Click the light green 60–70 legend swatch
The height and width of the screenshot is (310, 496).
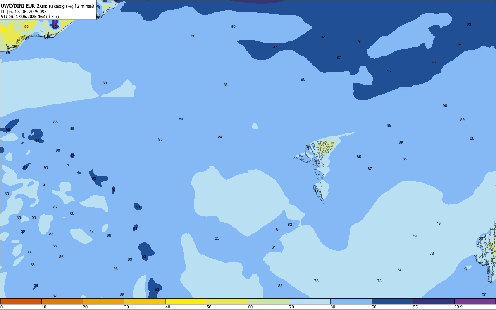pos(269,301)
